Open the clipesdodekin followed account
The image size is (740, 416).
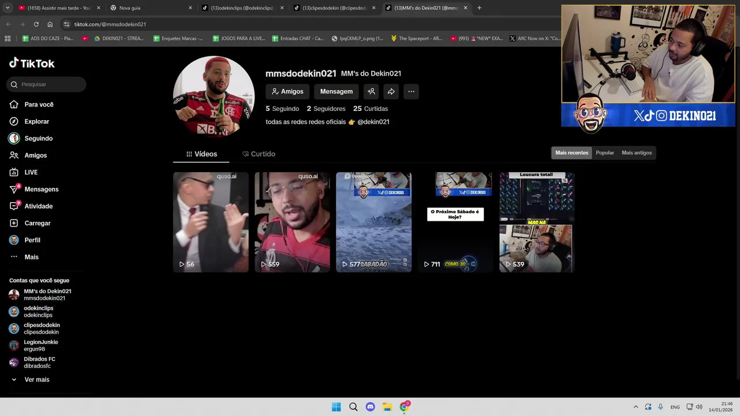pos(35,329)
